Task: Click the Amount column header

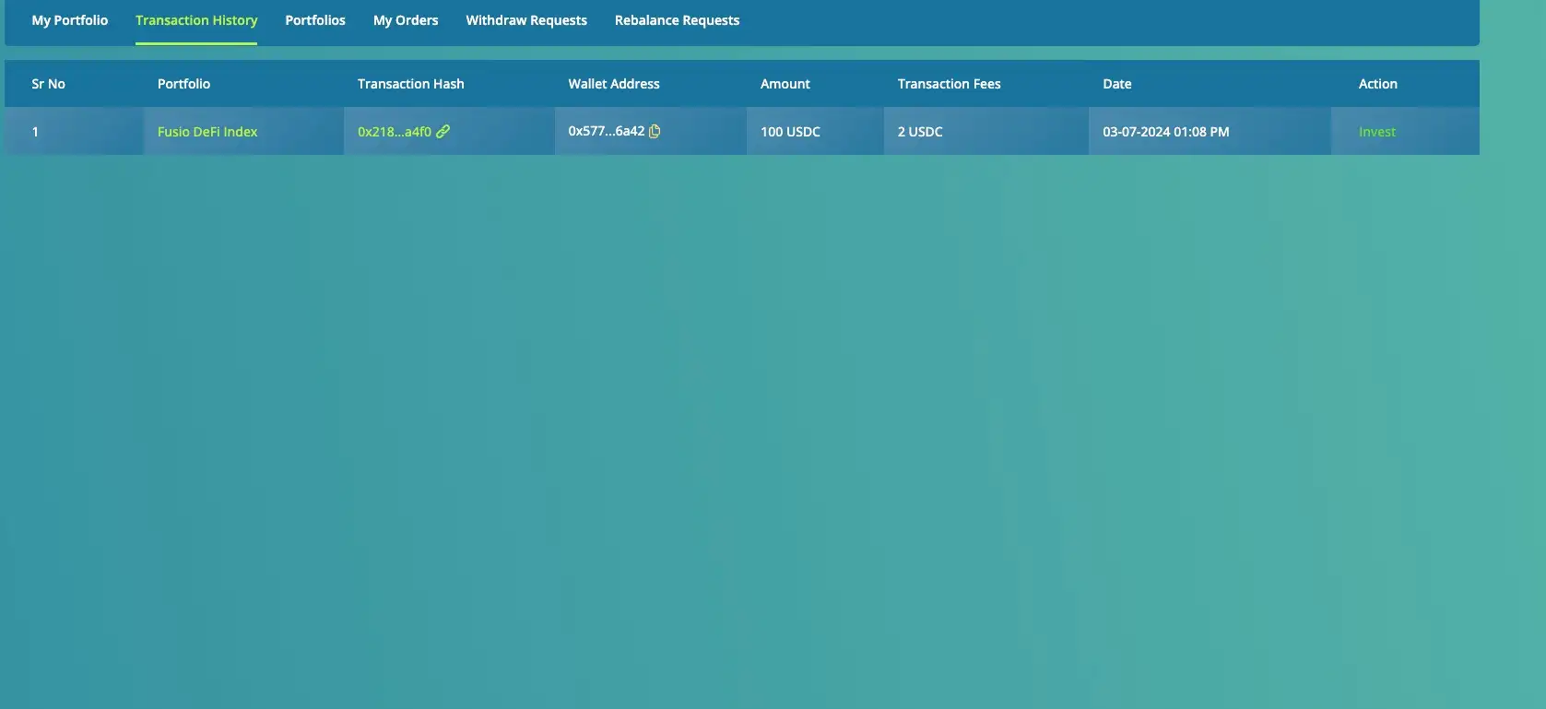Action: [785, 84]
